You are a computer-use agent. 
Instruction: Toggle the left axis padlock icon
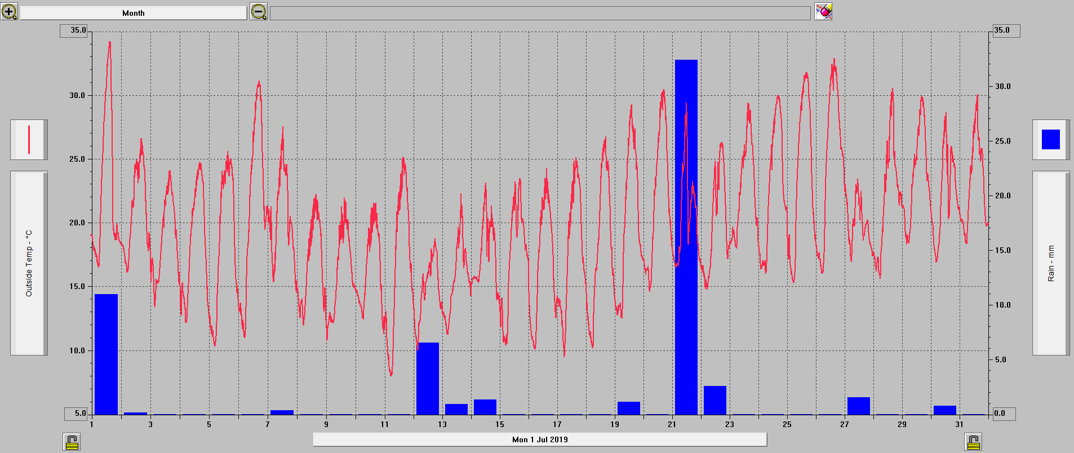pyautogui.click(x=72, y=442)
